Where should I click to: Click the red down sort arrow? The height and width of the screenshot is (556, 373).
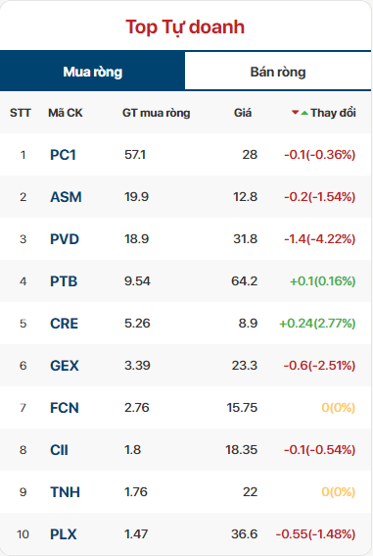pos(295,113)
